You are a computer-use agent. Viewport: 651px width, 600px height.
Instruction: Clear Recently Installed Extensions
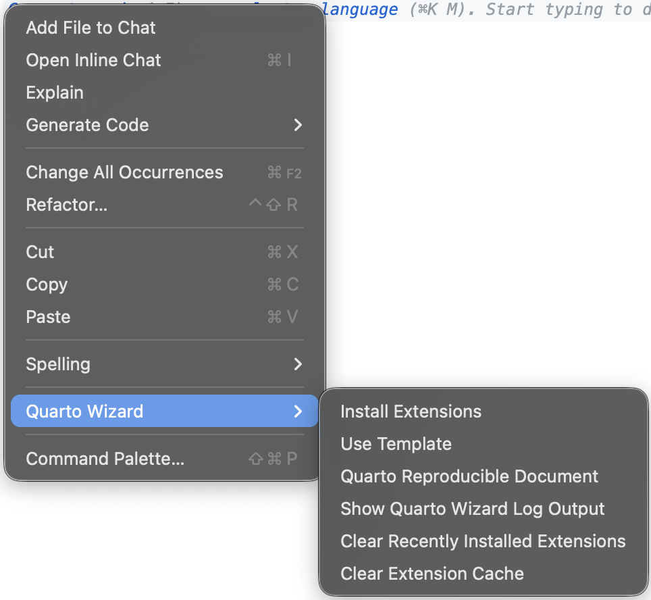(483, 541)
